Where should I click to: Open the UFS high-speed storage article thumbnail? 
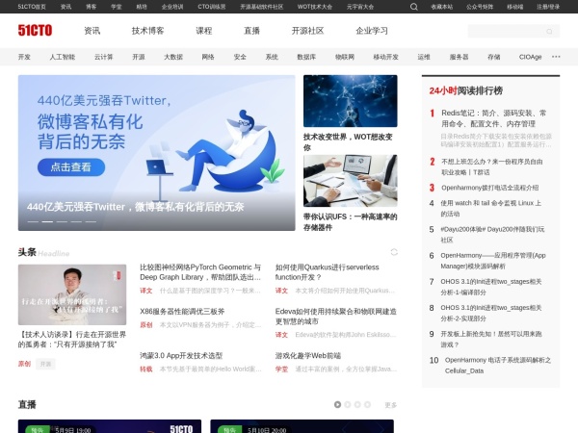[x=350, y=181]
